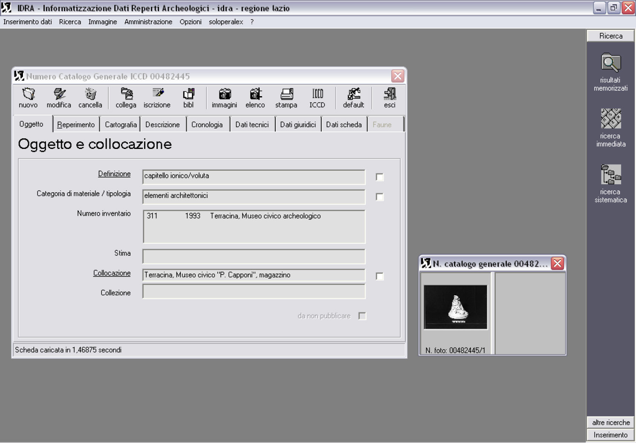Tick checkbox beside Definizione field

[380, 177]
